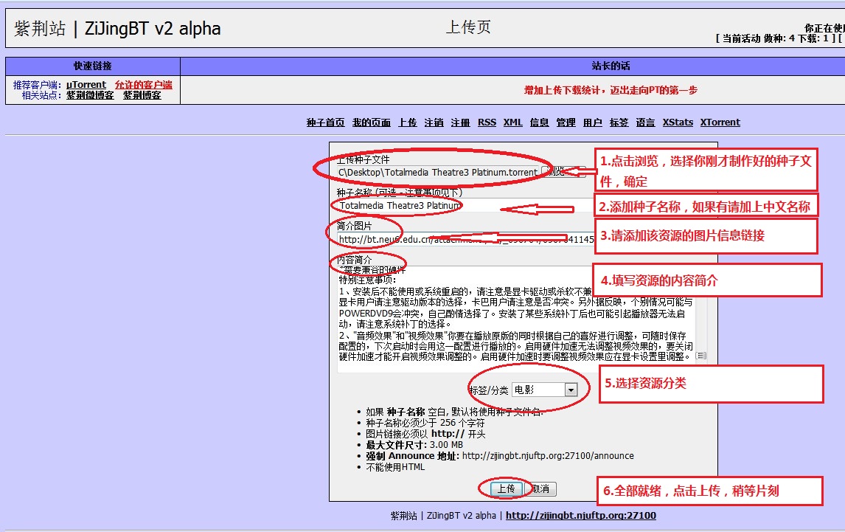Viewport: 845px width, 532px height.
Task: Click the 注销 logout link
Action: 434,122
